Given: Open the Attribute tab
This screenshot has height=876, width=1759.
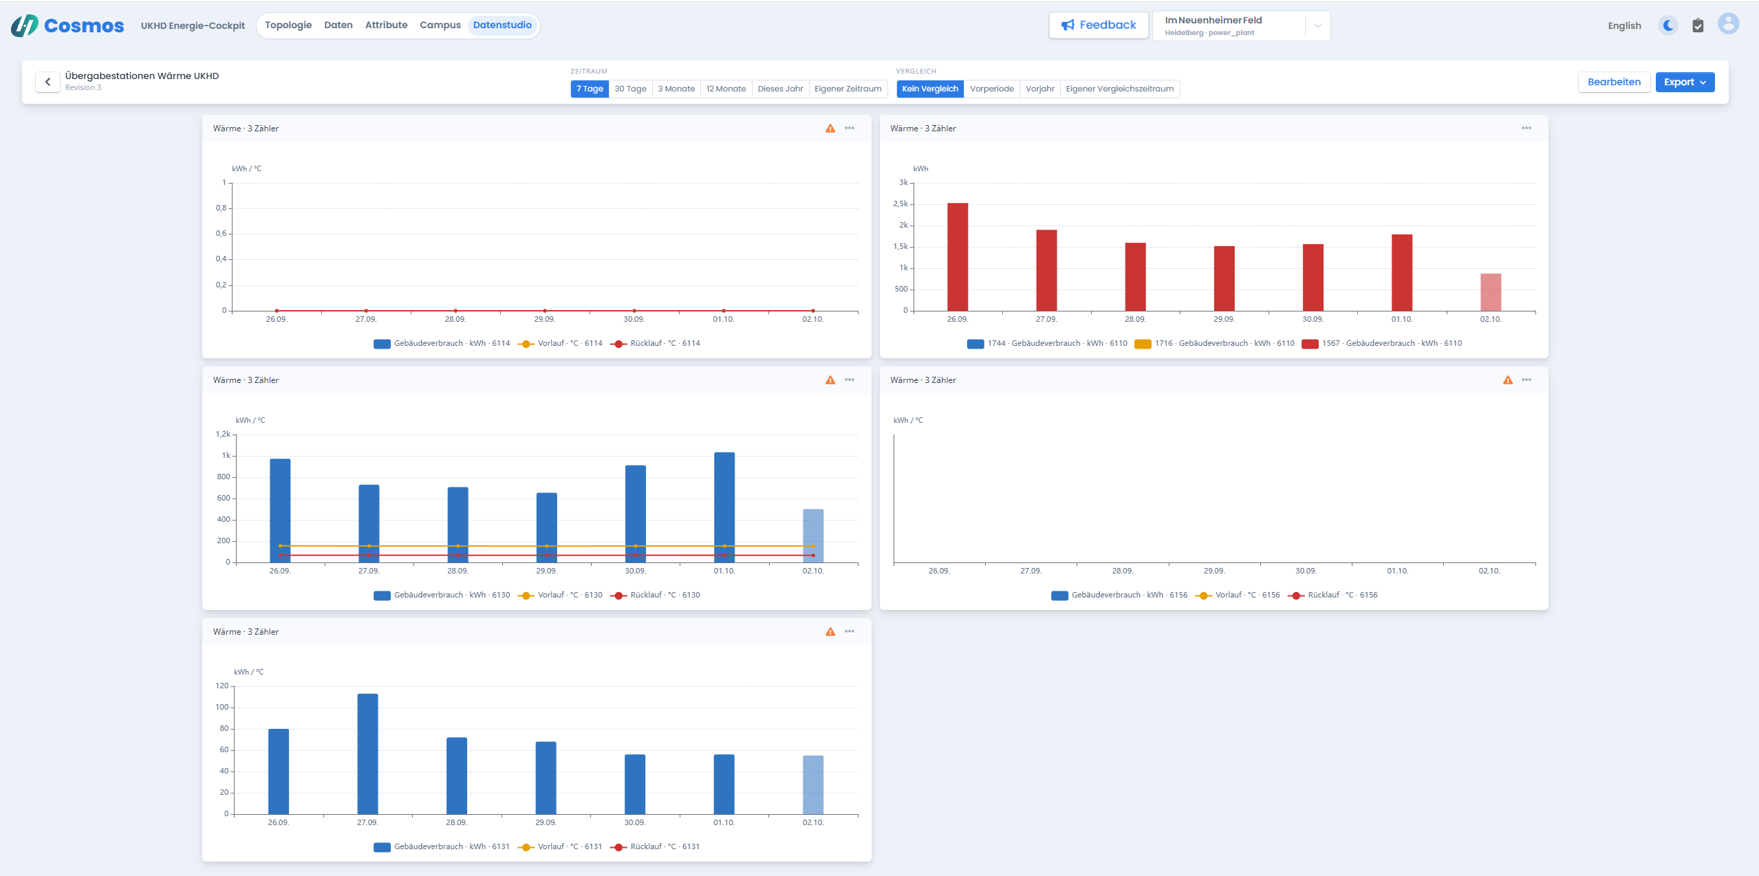Looking at the screenshot, I should pyautogui.click(x=386, y=25).
